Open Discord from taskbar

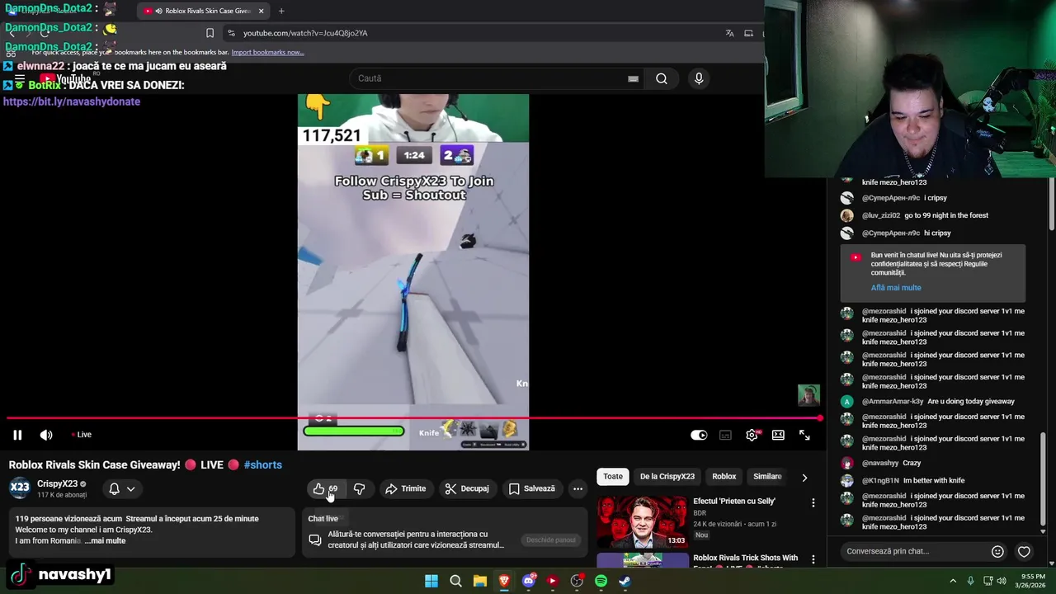pos(529,581)
